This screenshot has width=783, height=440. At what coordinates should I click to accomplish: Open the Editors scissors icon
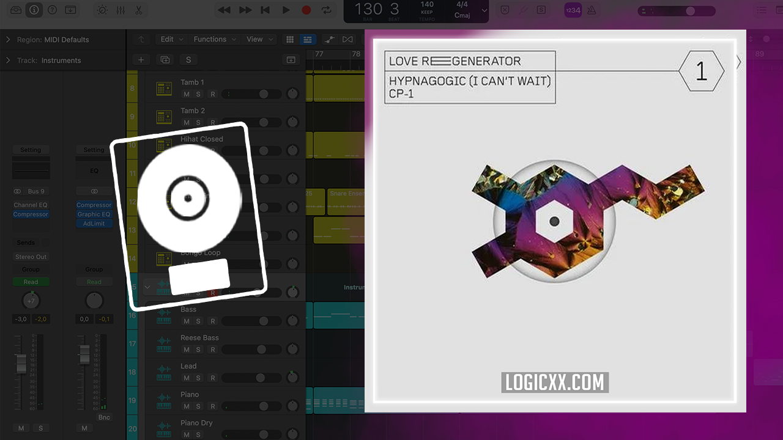pos(139,10)
